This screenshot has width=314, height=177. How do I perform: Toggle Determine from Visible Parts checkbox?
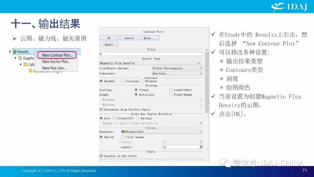[x=101, y=109]
